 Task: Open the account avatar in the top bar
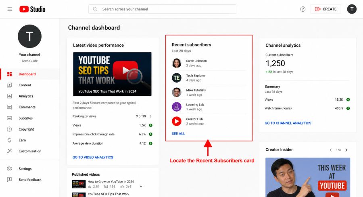click(x=352, y=9)
